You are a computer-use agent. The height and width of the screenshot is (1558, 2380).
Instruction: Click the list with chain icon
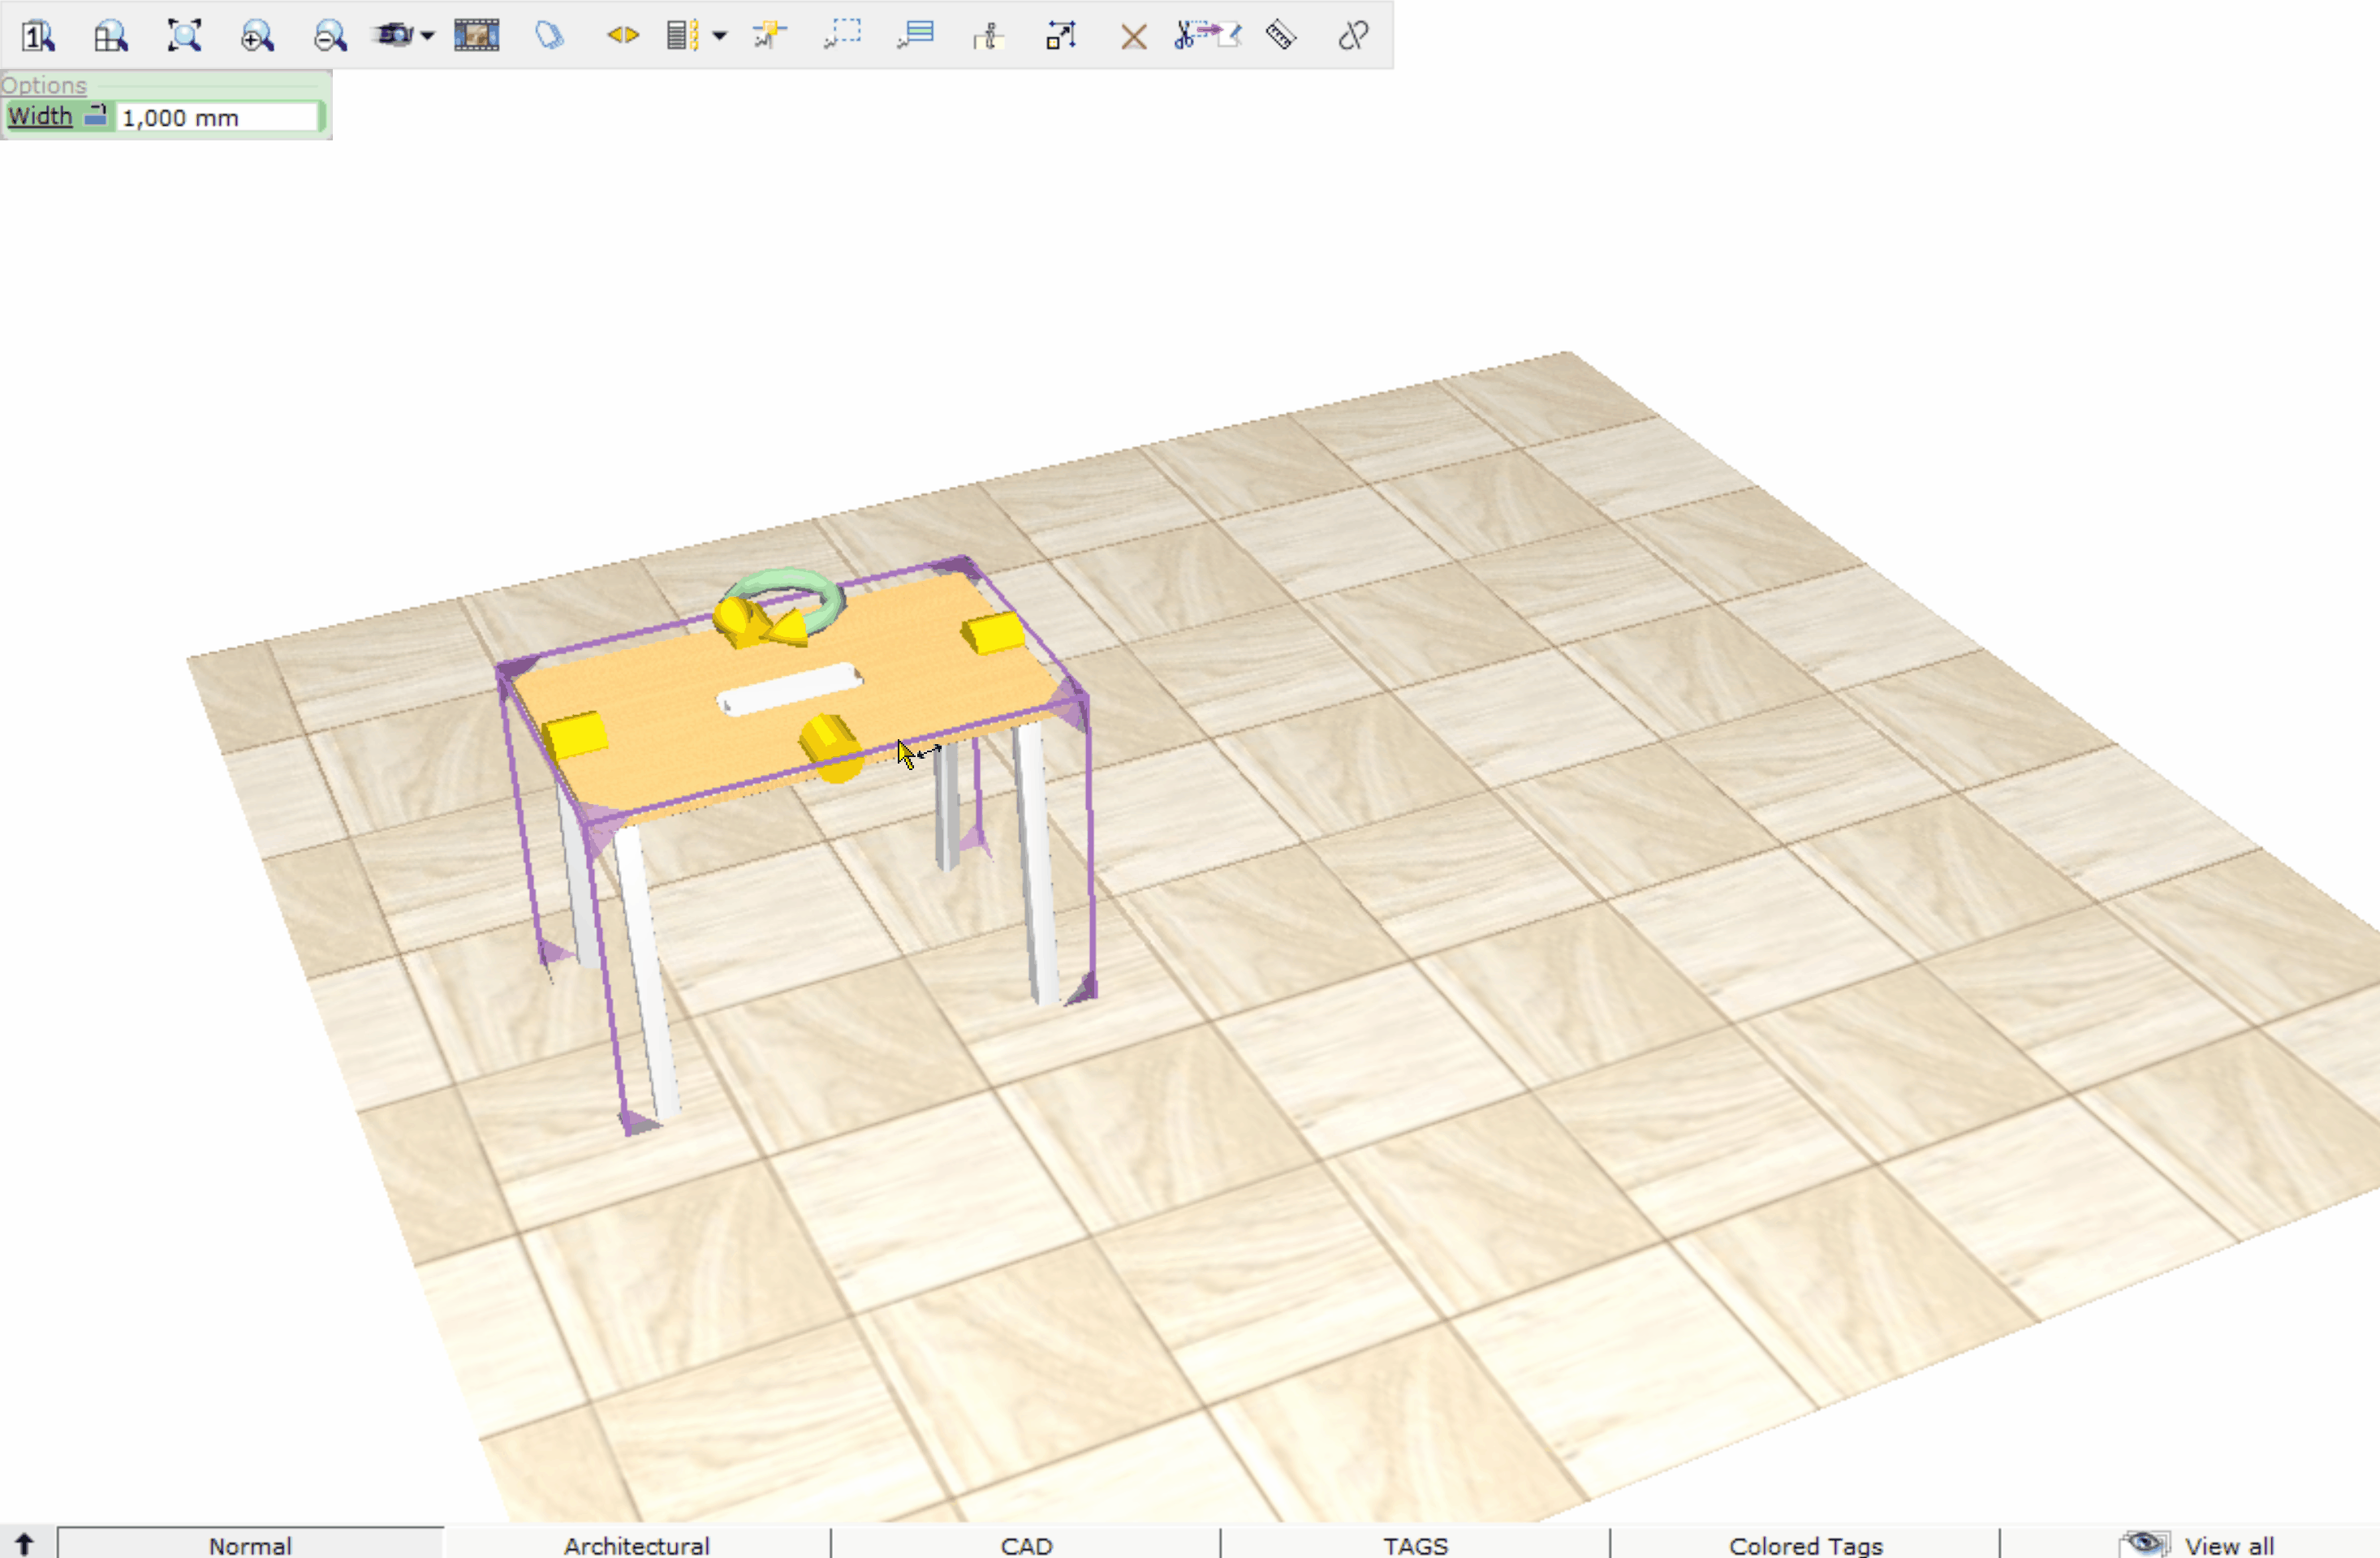point(683,36)
